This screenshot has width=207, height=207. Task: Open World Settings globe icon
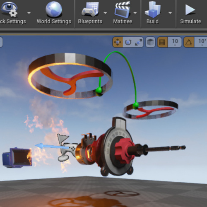point(54,10)
